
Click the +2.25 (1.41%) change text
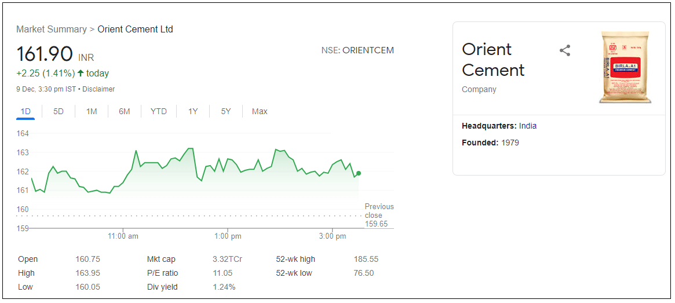(46, 73)
